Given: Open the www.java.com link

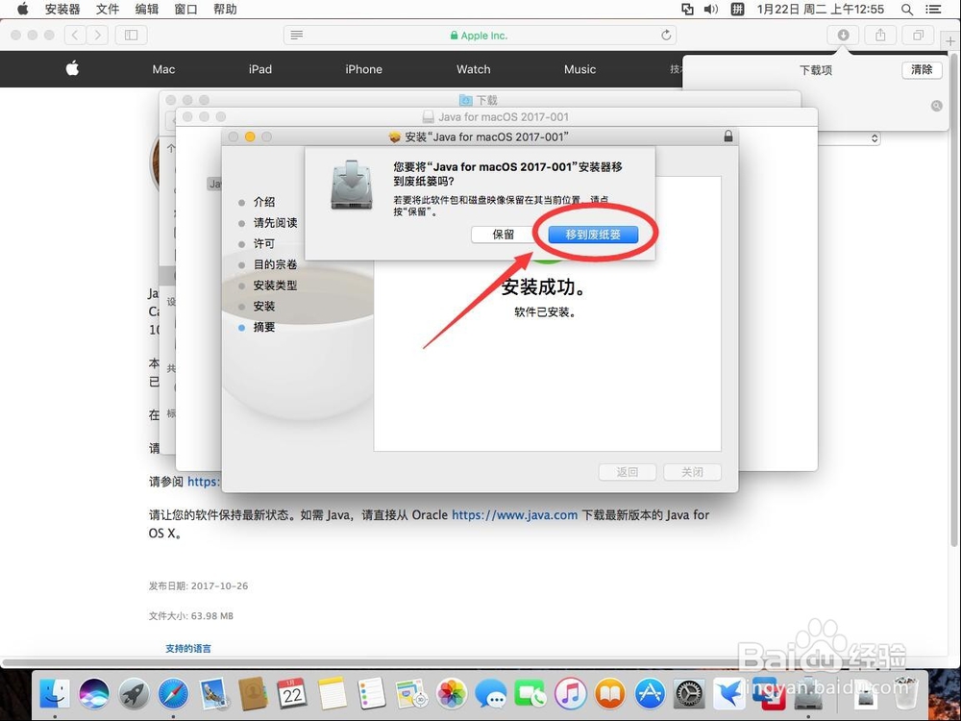Looking at the screenshot, I should pos(514,514).
